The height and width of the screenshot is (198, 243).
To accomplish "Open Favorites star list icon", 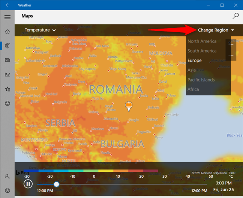I will 7,89.
